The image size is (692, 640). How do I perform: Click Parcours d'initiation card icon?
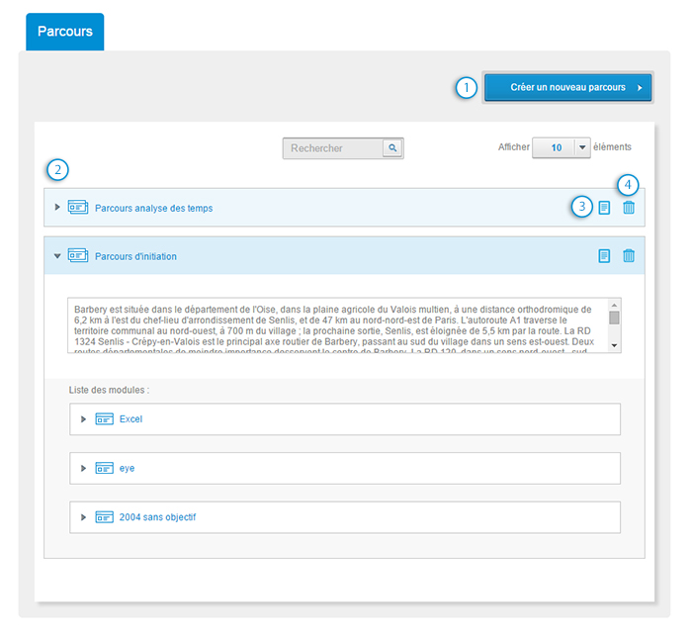(x=78, y=255)
